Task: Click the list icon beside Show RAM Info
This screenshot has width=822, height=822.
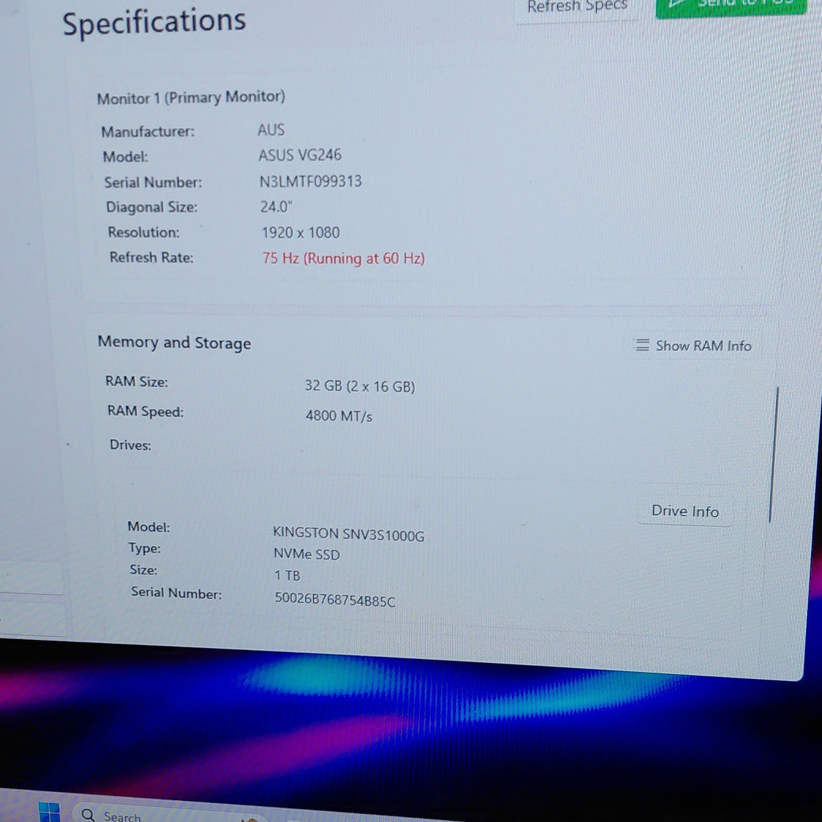Action: pos(642,345)
